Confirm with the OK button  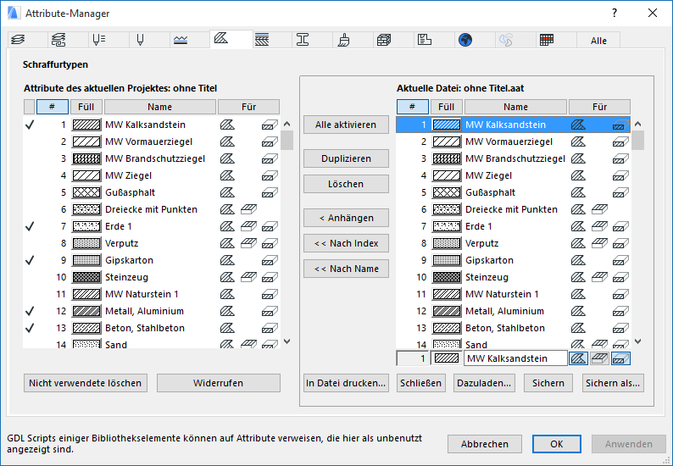click(557, 444)
